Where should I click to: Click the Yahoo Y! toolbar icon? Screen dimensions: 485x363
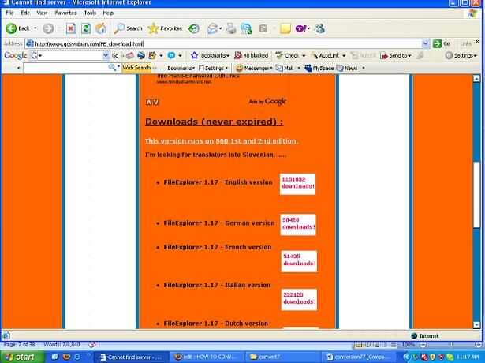[x=301, y=28]
